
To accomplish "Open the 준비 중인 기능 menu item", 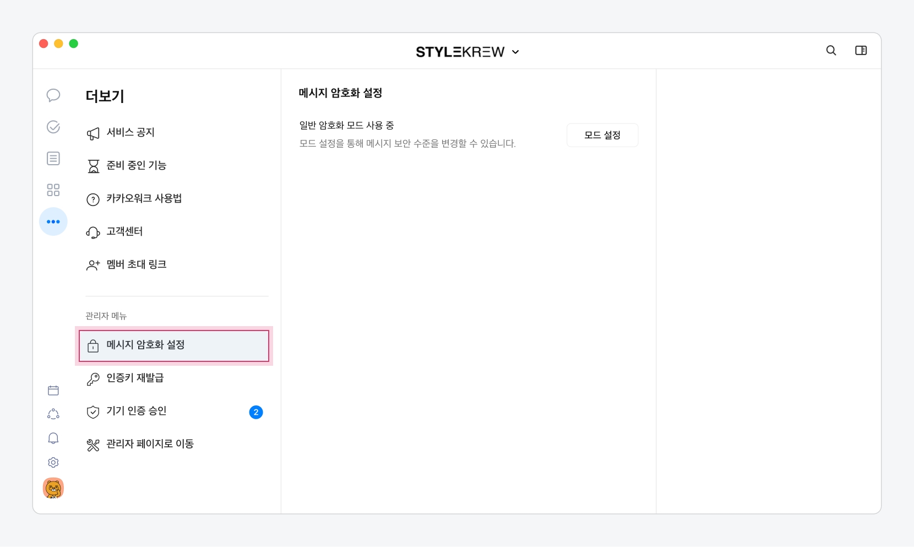I will point(136,166).
